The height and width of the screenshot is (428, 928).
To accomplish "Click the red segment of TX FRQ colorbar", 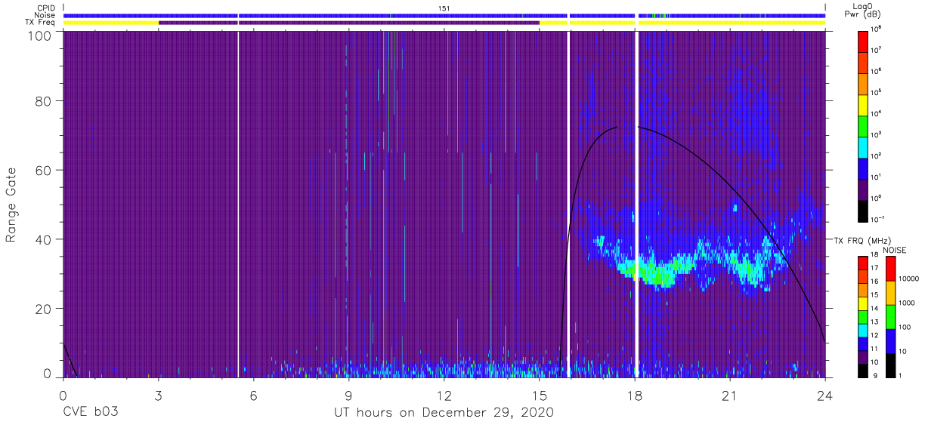I will tap(864, 263).
